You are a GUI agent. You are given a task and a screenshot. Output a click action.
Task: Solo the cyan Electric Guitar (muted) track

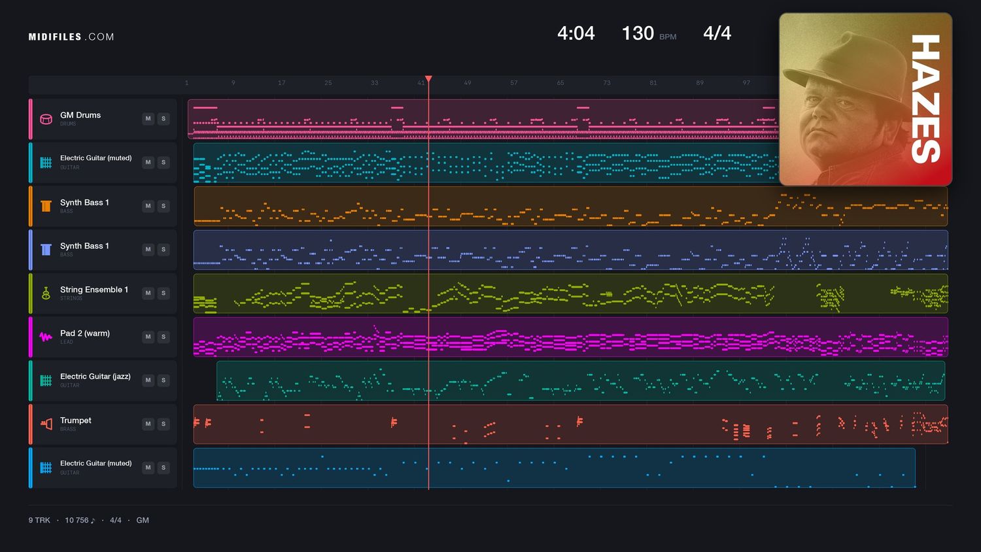pos(163,162)
